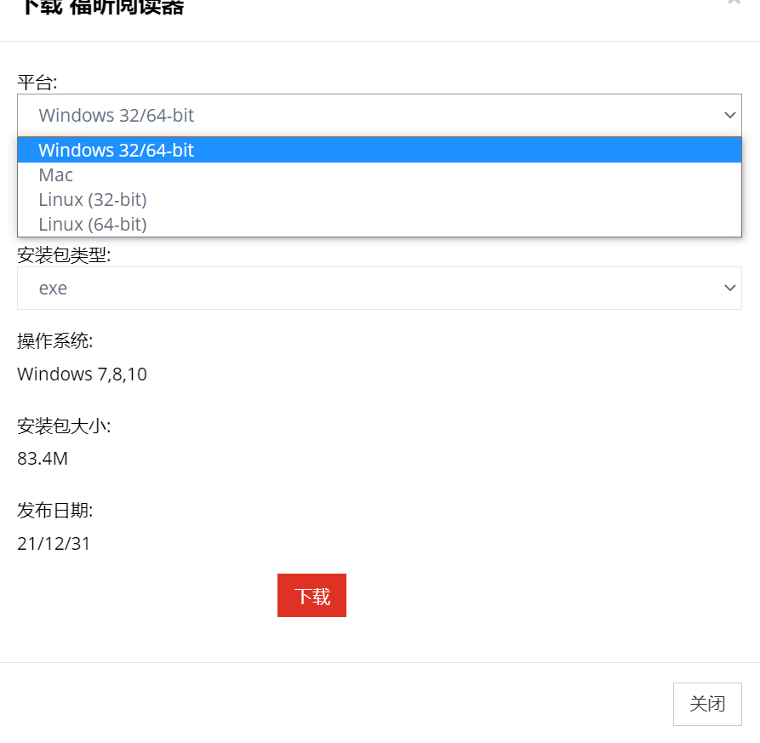Click the 关闭 button at bottom

[x=707, y=704]
